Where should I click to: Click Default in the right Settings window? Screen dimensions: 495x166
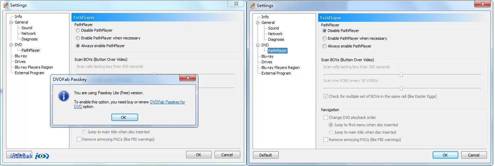coord(266,155)
